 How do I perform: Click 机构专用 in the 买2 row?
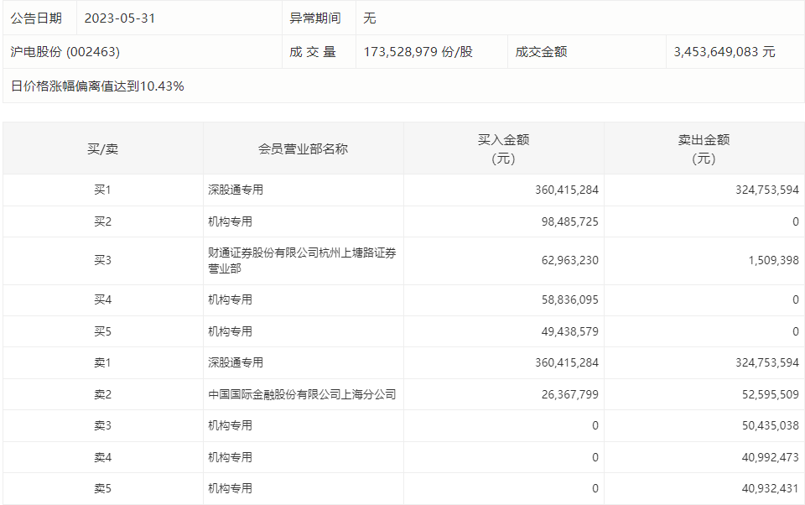[x=230, y=222]
